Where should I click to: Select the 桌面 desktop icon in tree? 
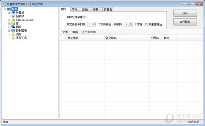pyautogui.click(x=9, y=9)
